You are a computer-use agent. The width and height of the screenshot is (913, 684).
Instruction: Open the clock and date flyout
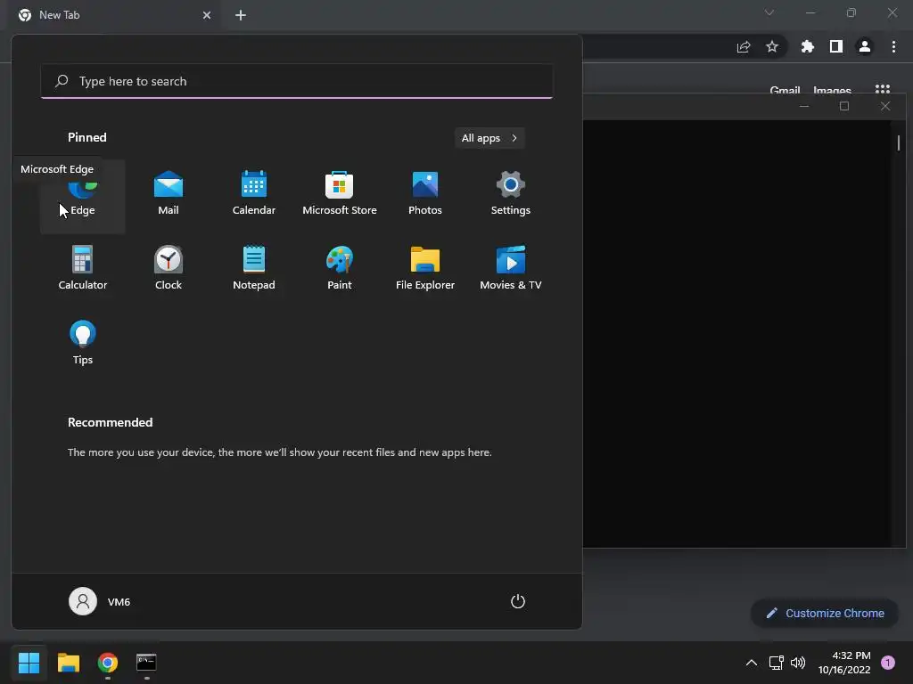click(x=844, y=663)
